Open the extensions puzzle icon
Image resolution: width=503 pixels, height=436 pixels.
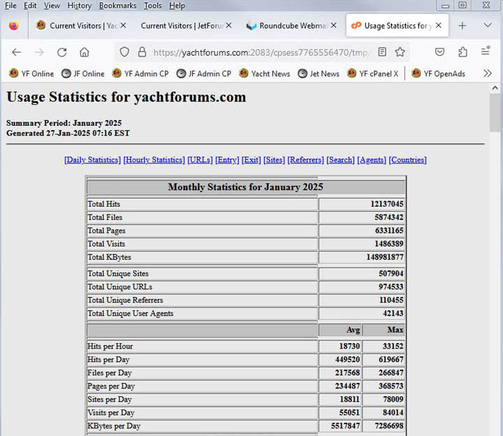pyautogui.click(x=462, y=52)
